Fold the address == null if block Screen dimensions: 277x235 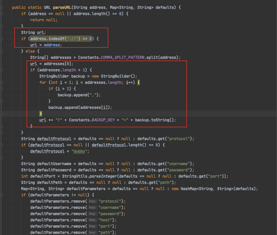tap(1, 13)
